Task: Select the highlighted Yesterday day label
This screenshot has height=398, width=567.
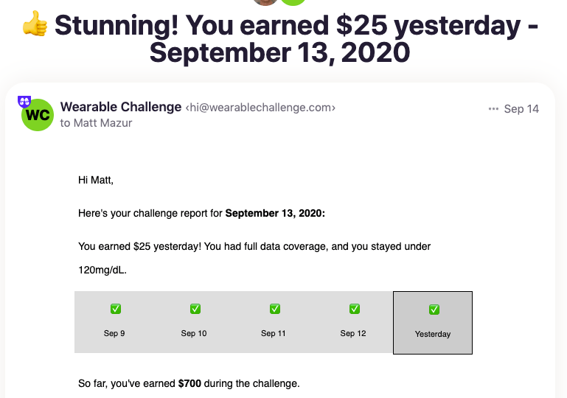Action: click(433, 334)
